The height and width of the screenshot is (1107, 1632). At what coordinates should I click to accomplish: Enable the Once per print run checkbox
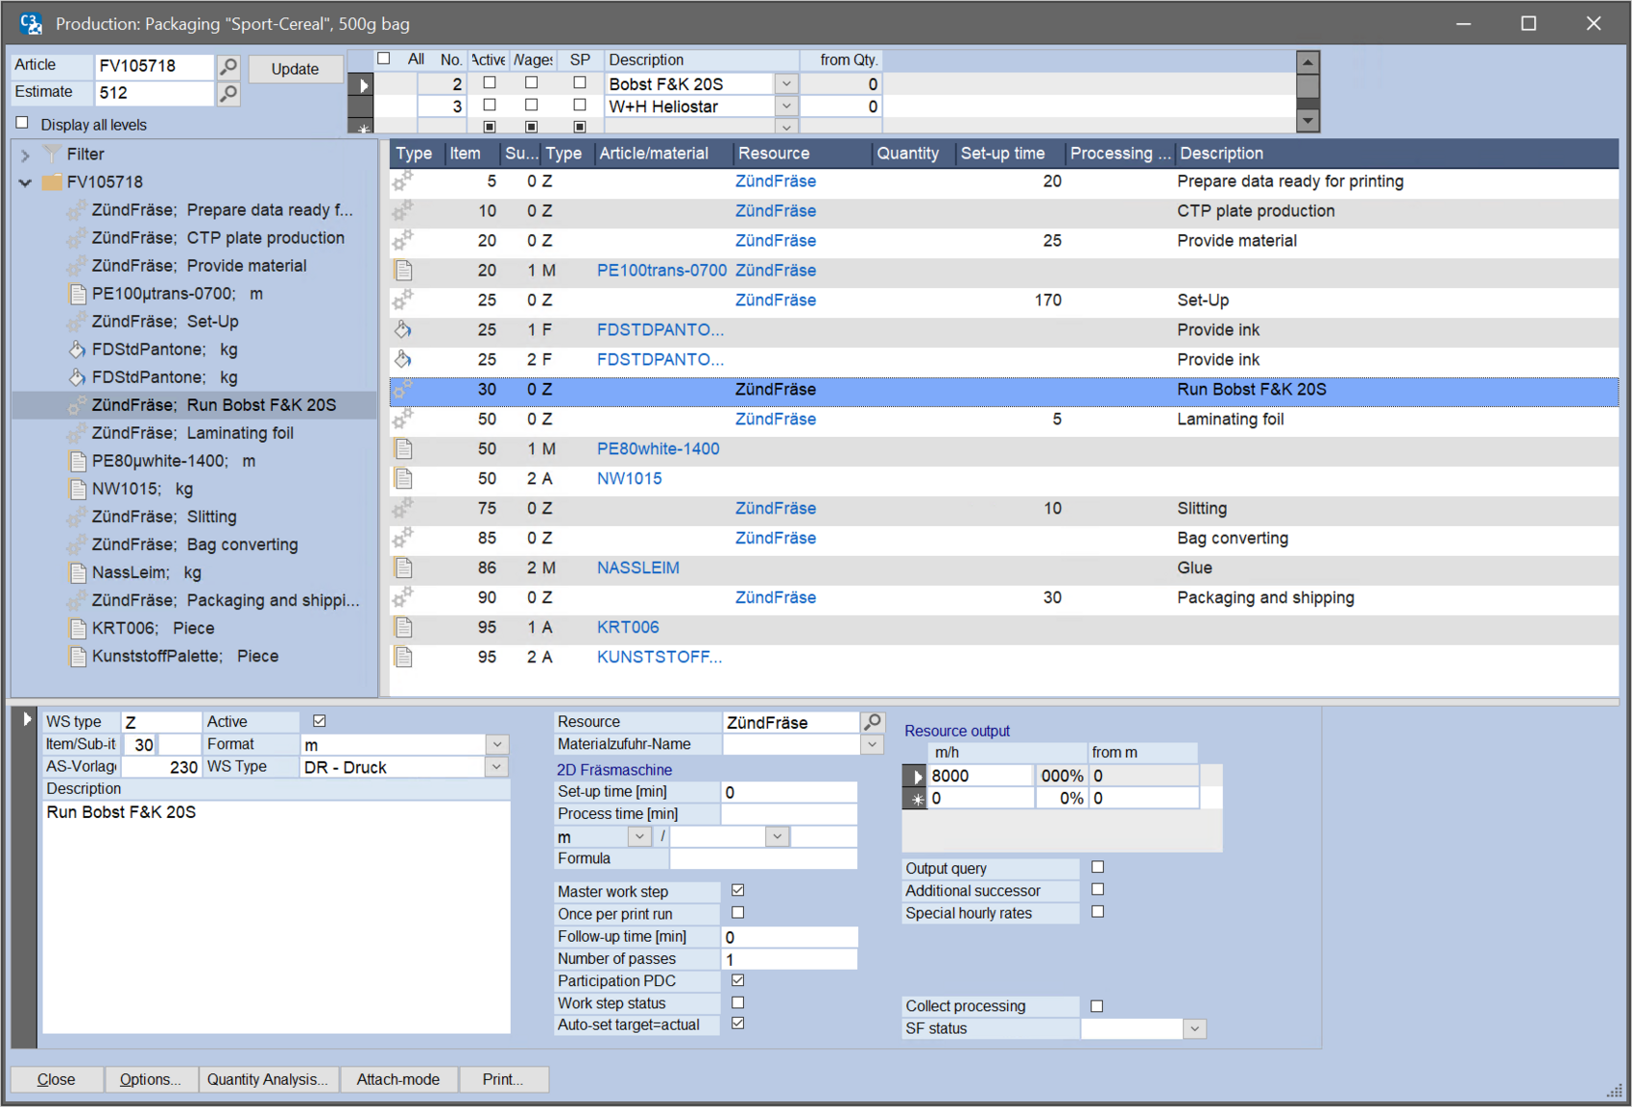(x=738, y=913)
